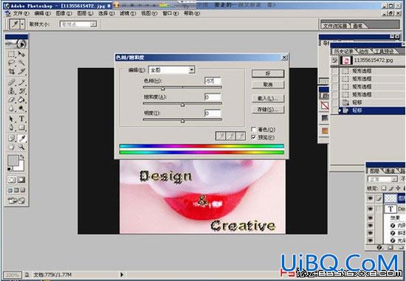The width and height of the screenshot is (406, 281).
Task: Select the Zoom magnifier tool
Action: point(21,148)
